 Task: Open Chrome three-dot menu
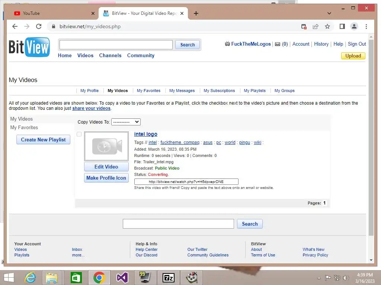(x=366, y=26)
